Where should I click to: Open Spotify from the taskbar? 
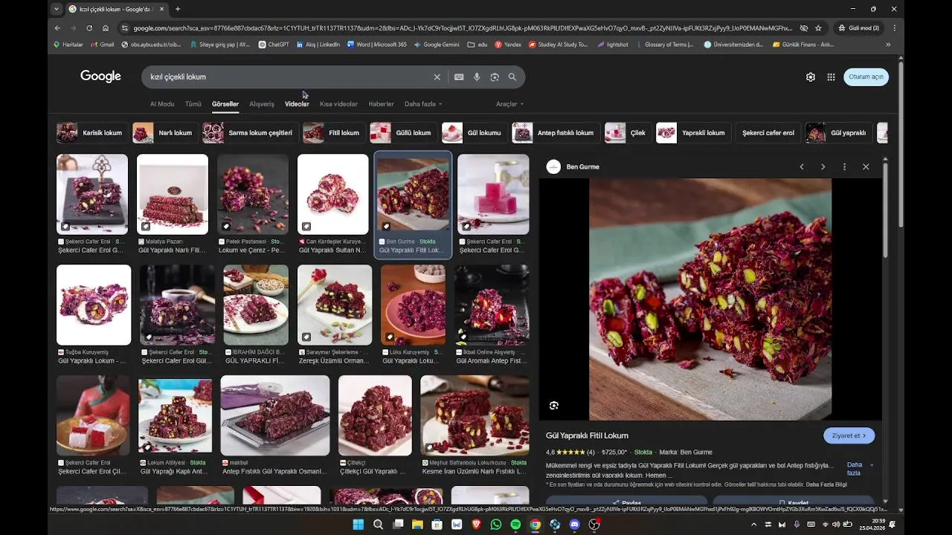click(515, 525)
